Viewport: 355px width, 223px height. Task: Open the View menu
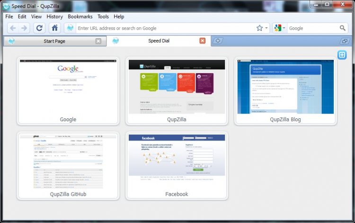pos(36,17)
